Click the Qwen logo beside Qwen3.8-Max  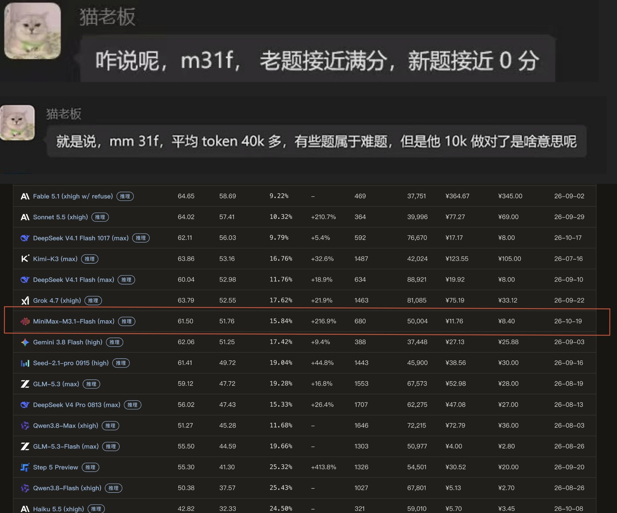25,425
